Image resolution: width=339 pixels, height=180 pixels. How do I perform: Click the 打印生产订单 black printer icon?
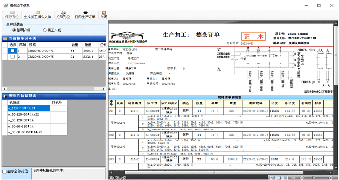(x=85, y=13)
